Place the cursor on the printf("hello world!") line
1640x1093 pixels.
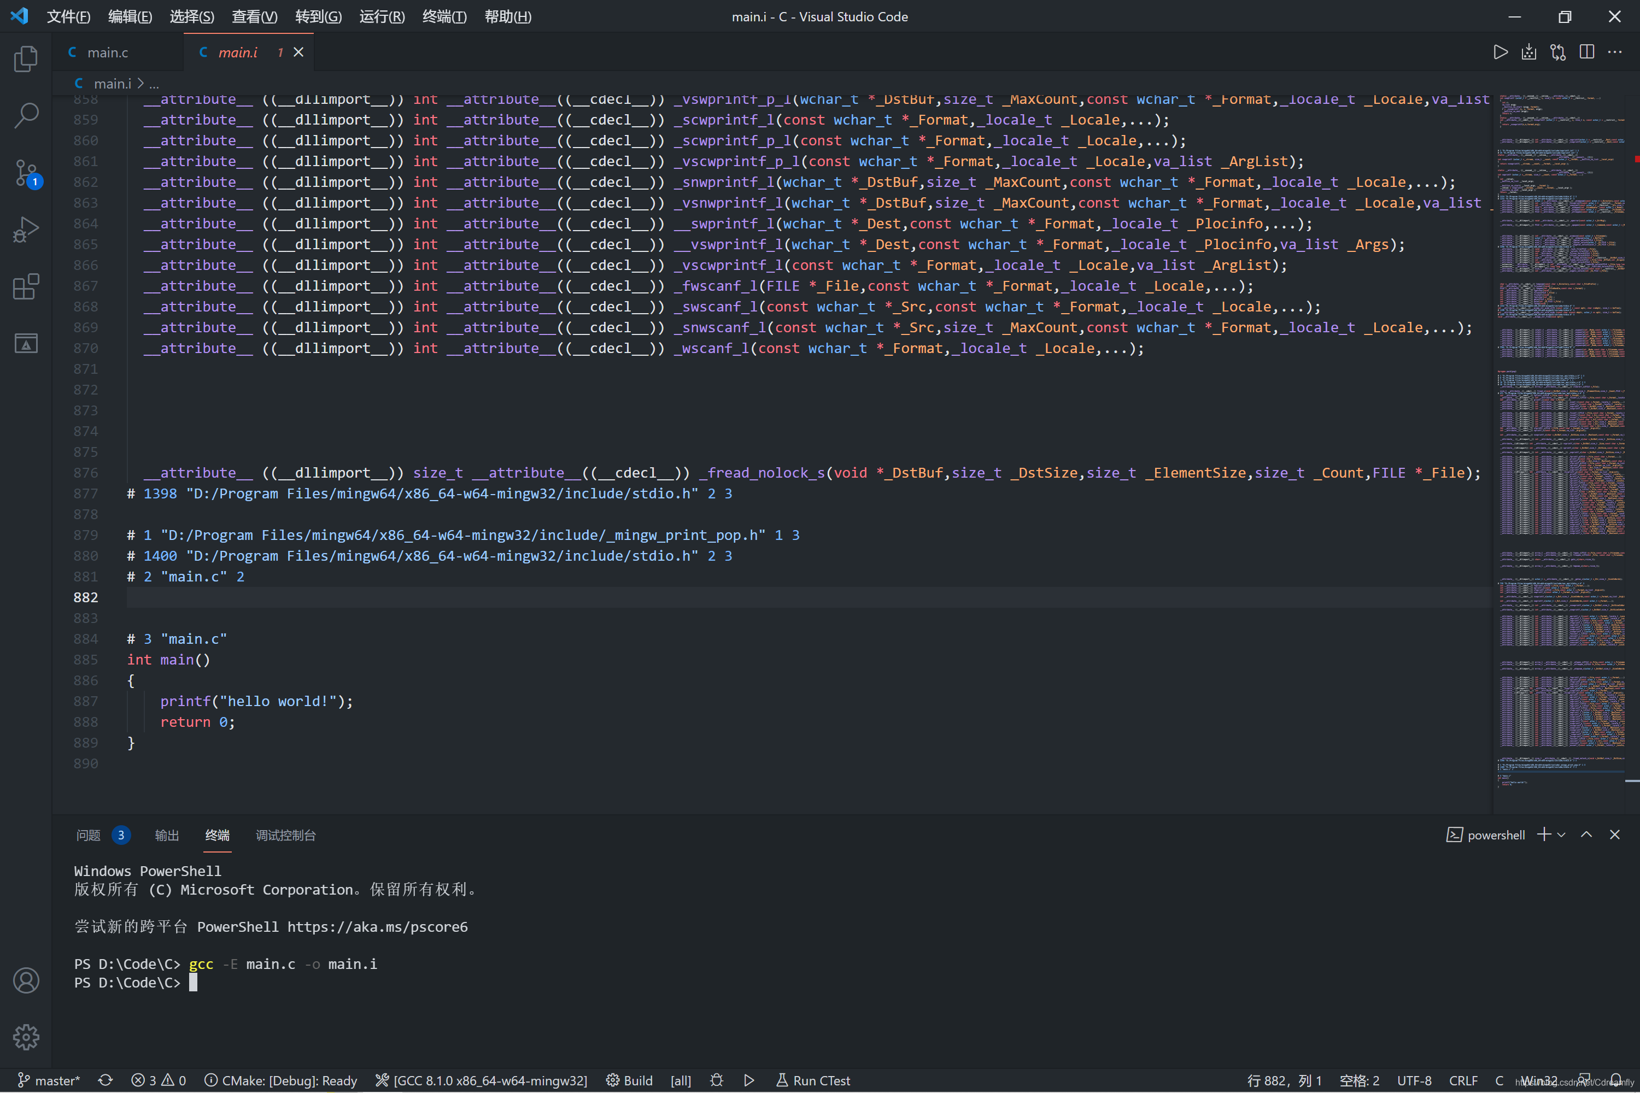256,701
